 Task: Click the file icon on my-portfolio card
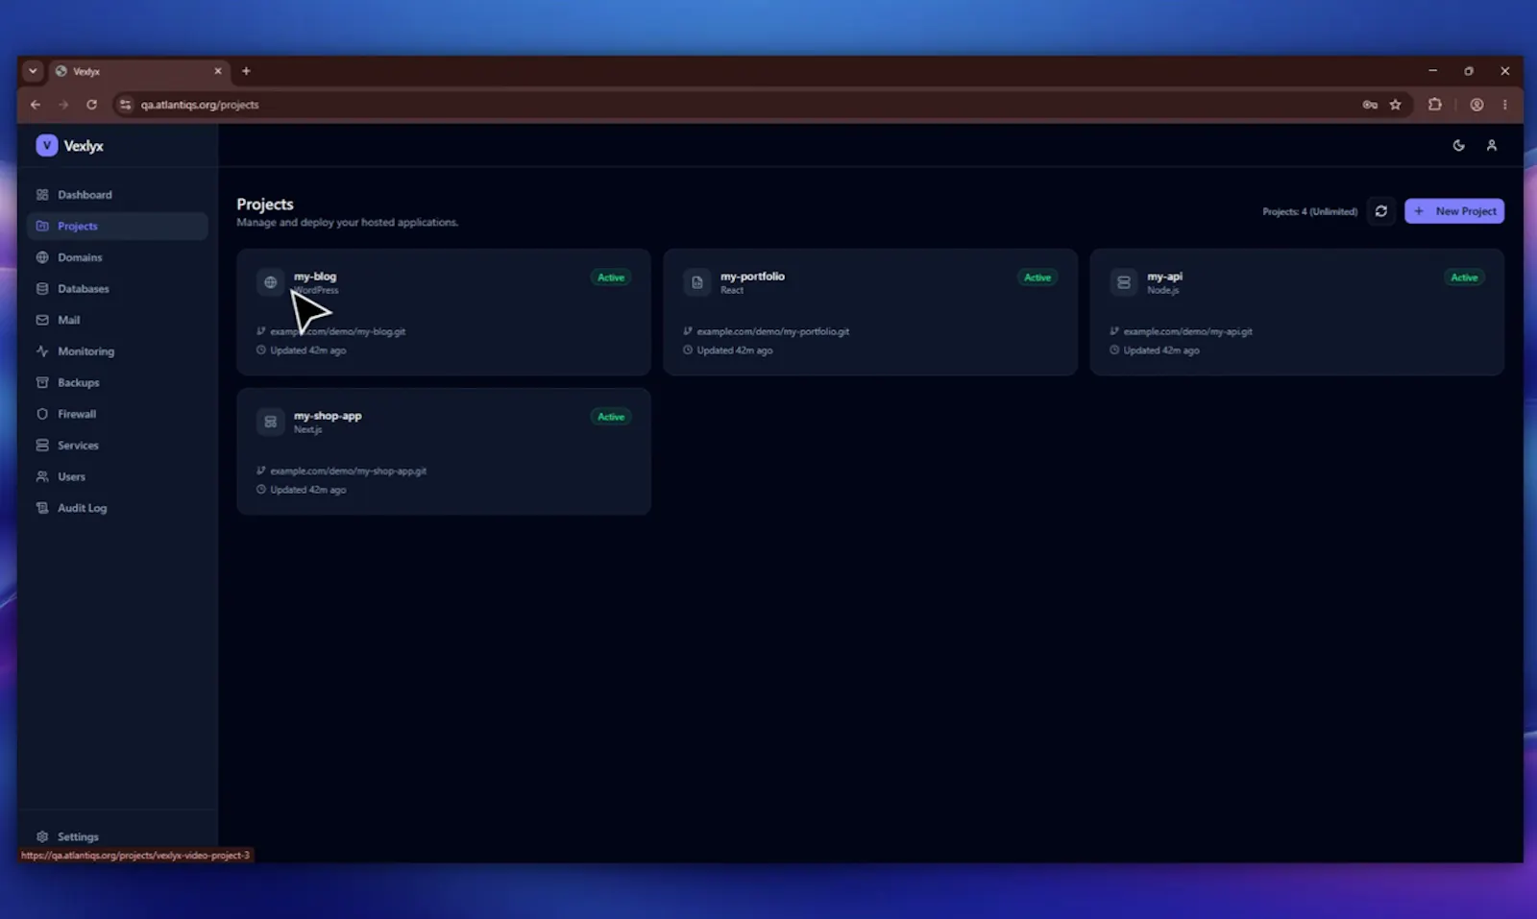[x=697, y=282]
